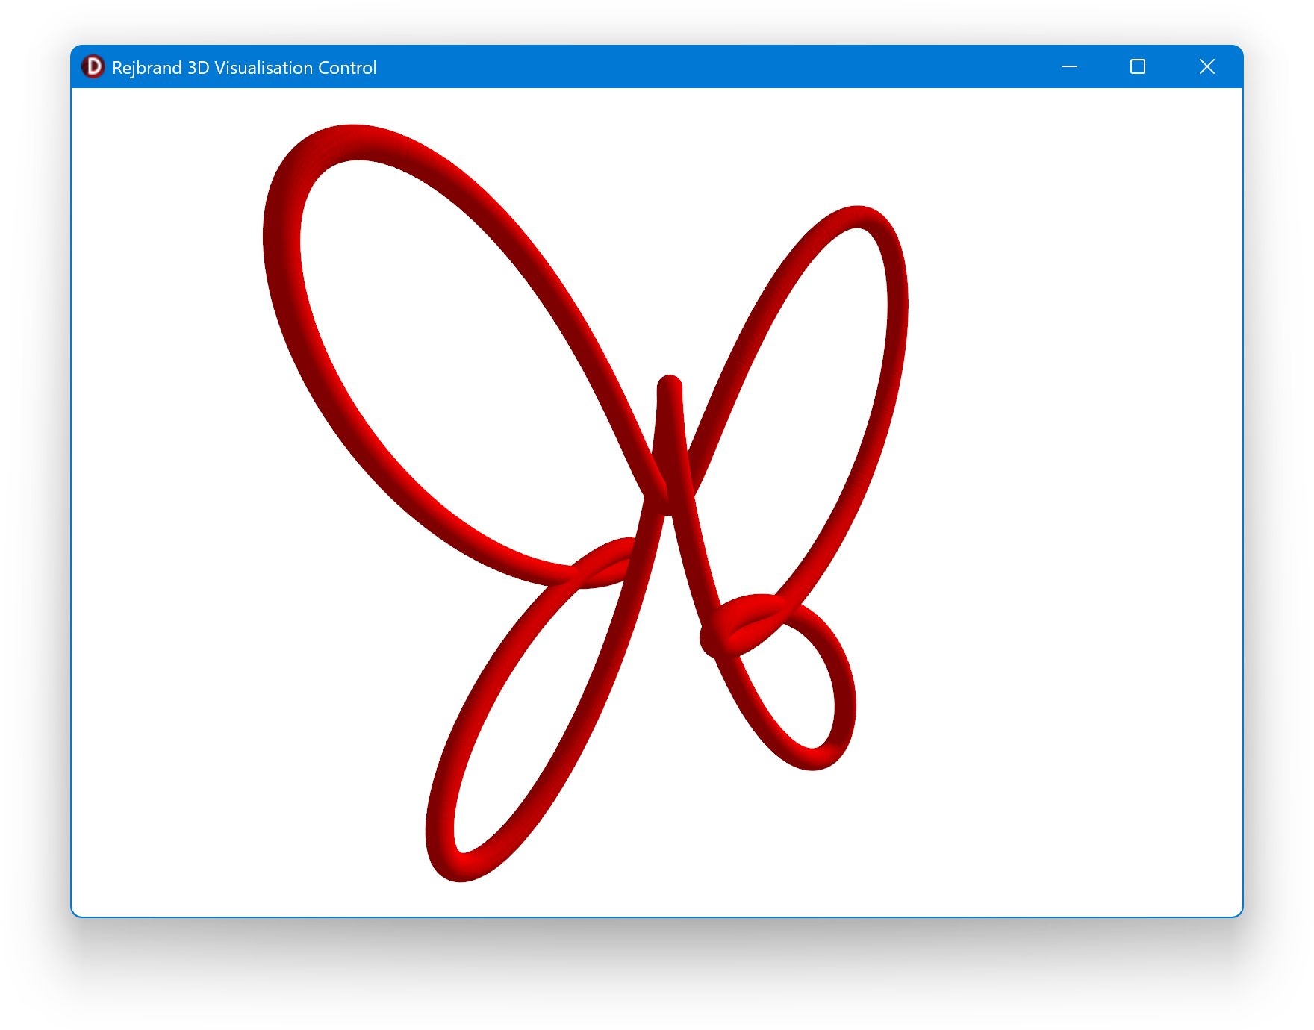1314x1030 pixels.
Task: Minimize the Rejbrand 3D Visualisation window
Action: (x=1069, y=67)
